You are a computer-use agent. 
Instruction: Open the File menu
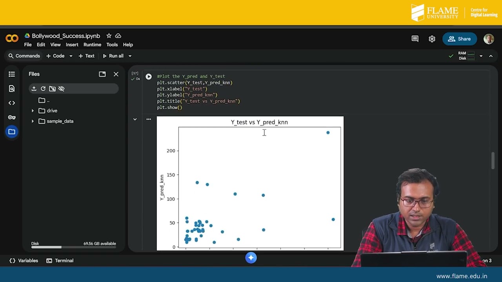[28, 45]
